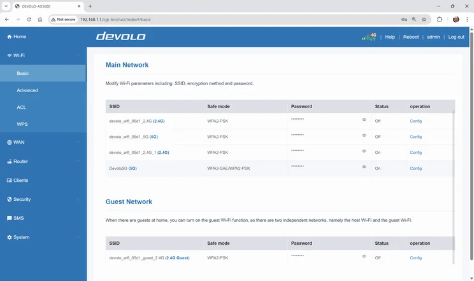Reload the page with refresh icon
The width and height of the screenshot is (474, 281).
(29, 19)
